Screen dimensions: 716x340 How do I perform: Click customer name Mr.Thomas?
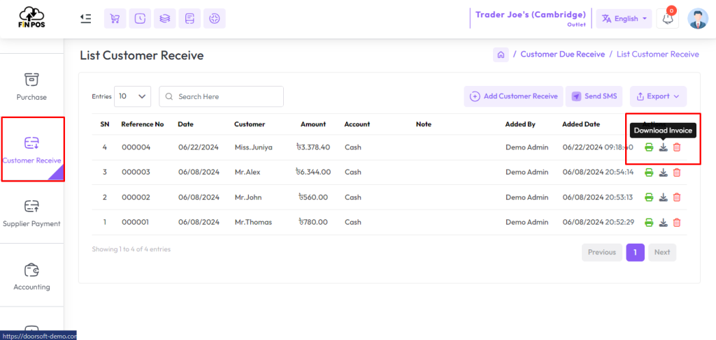[x=253, y=223]
